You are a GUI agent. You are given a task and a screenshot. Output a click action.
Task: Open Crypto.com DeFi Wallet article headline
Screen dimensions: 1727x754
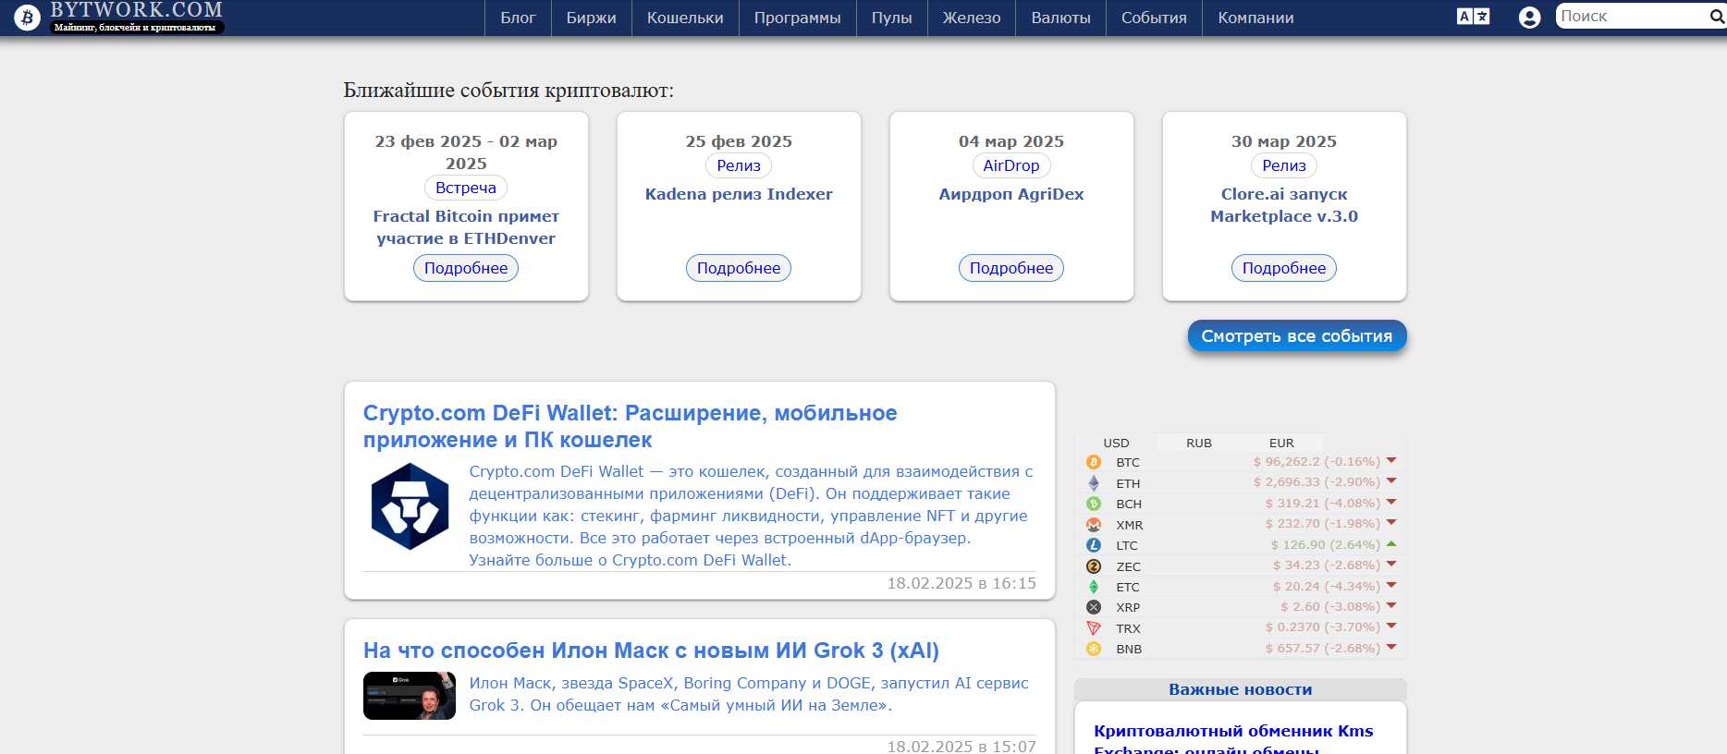(630, 426)
